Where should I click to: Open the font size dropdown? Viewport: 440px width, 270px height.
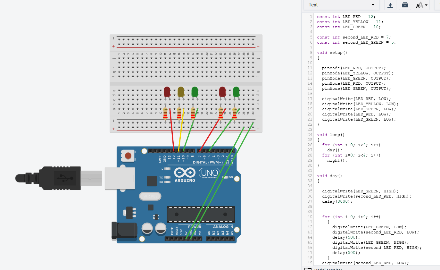tap(422, 5)
